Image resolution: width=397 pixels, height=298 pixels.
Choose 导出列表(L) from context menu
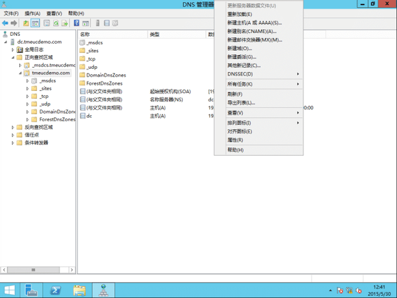tap(259, 103)
